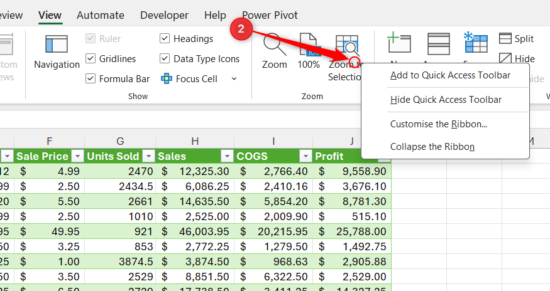Open the Sale Price filter dropdown

[77, 156]
